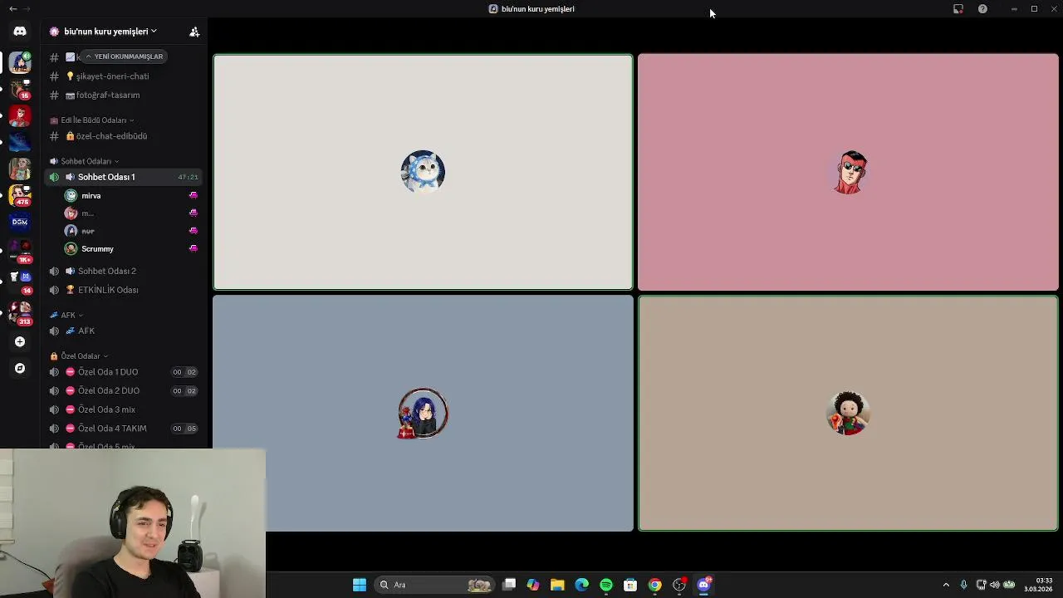Join the AFK voice channel
The width and height of the screenshot is (1063, 598).
pos(86,331)
